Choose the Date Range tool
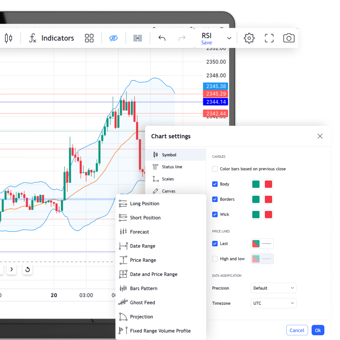The height and width of the screenshot is (340, 340). (x=161, y=246)
